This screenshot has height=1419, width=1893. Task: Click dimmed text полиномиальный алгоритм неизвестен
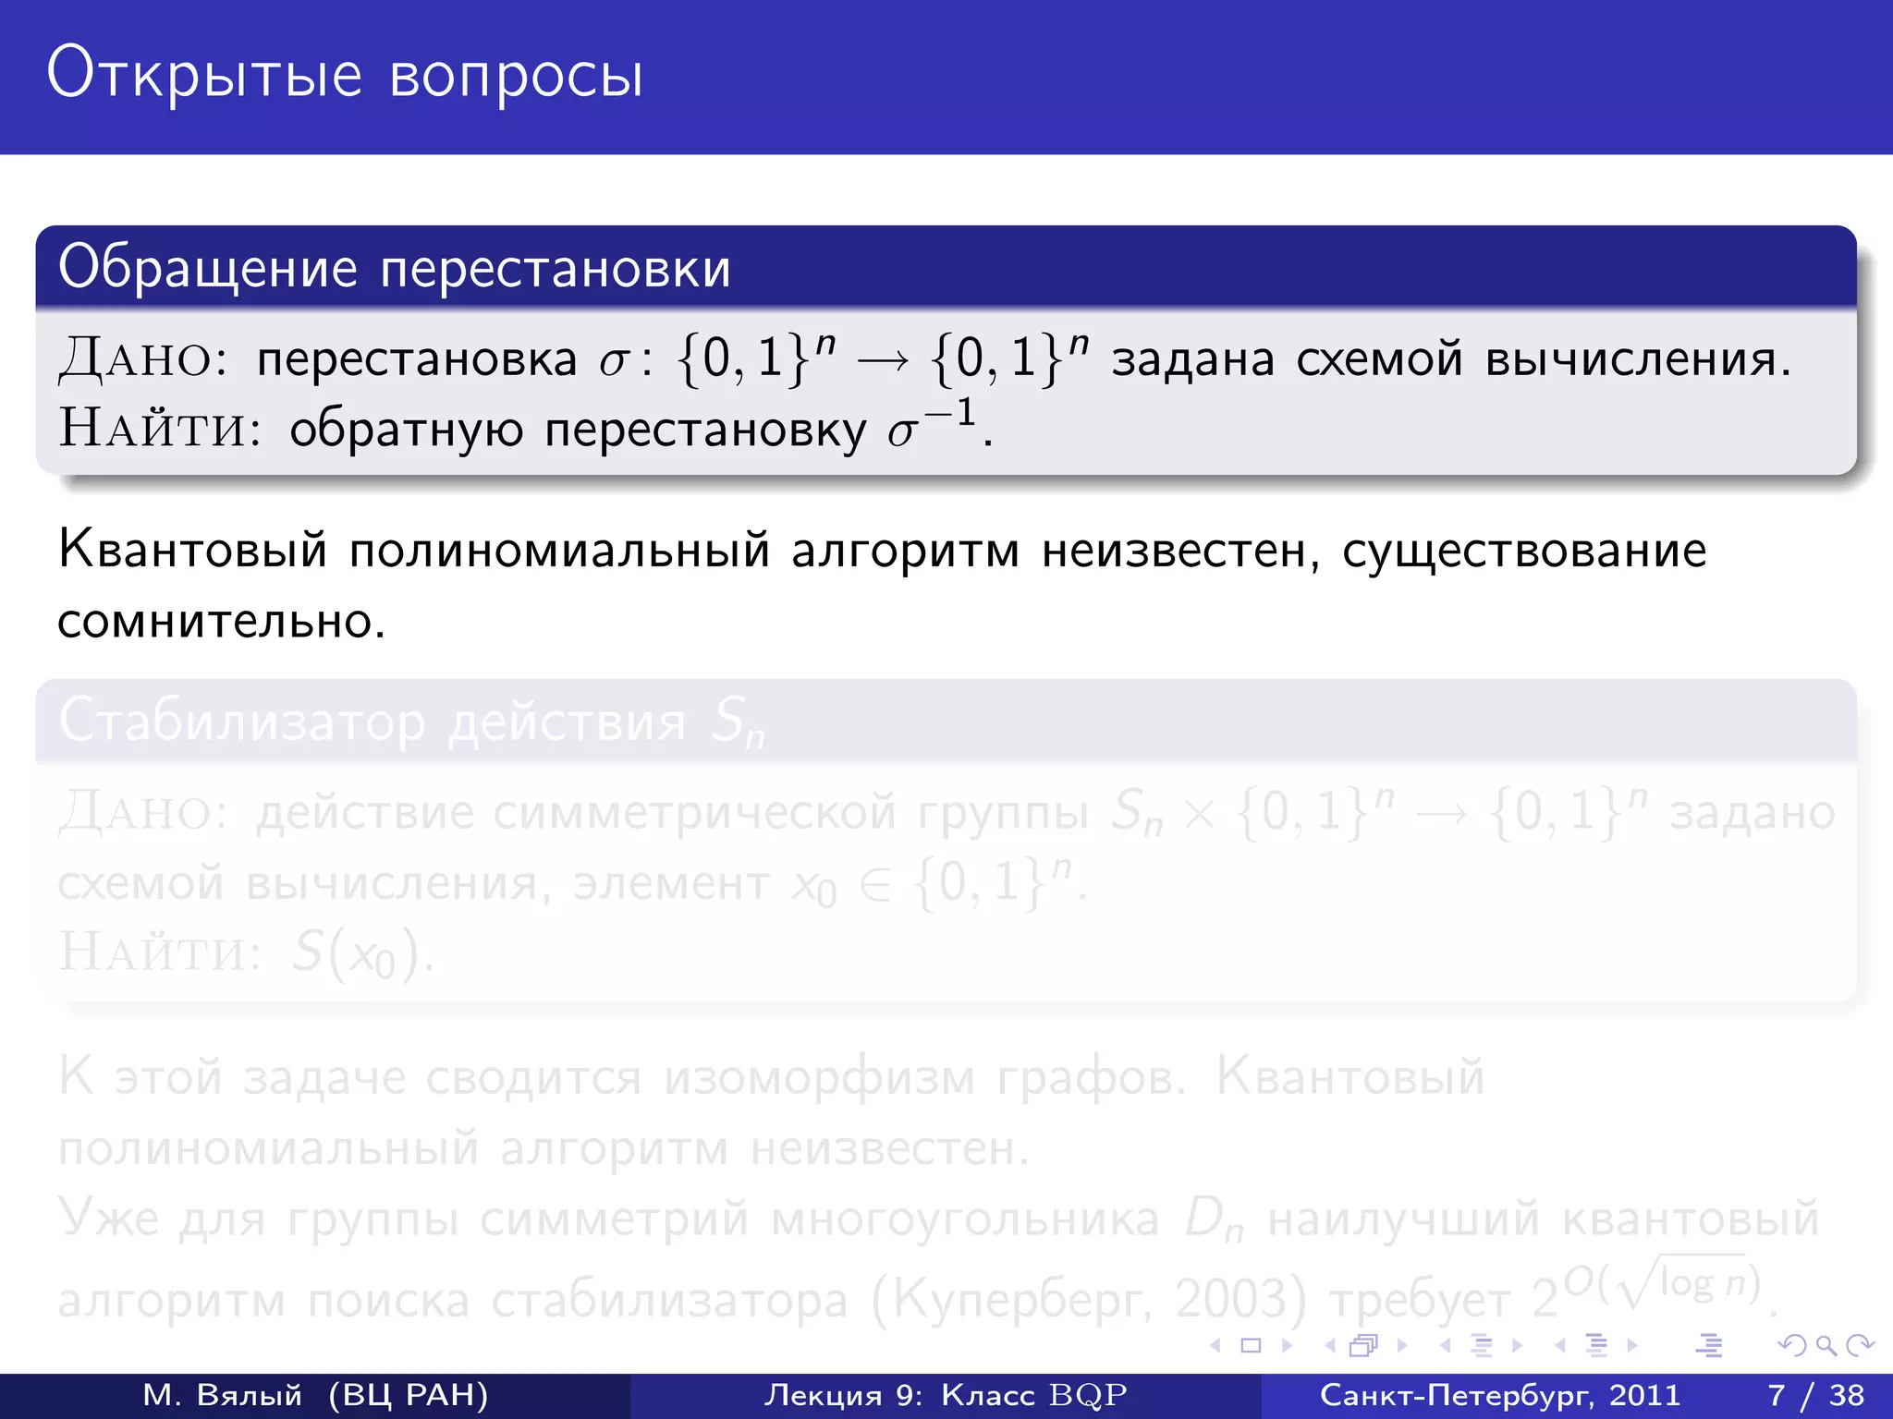(543, 1149)
